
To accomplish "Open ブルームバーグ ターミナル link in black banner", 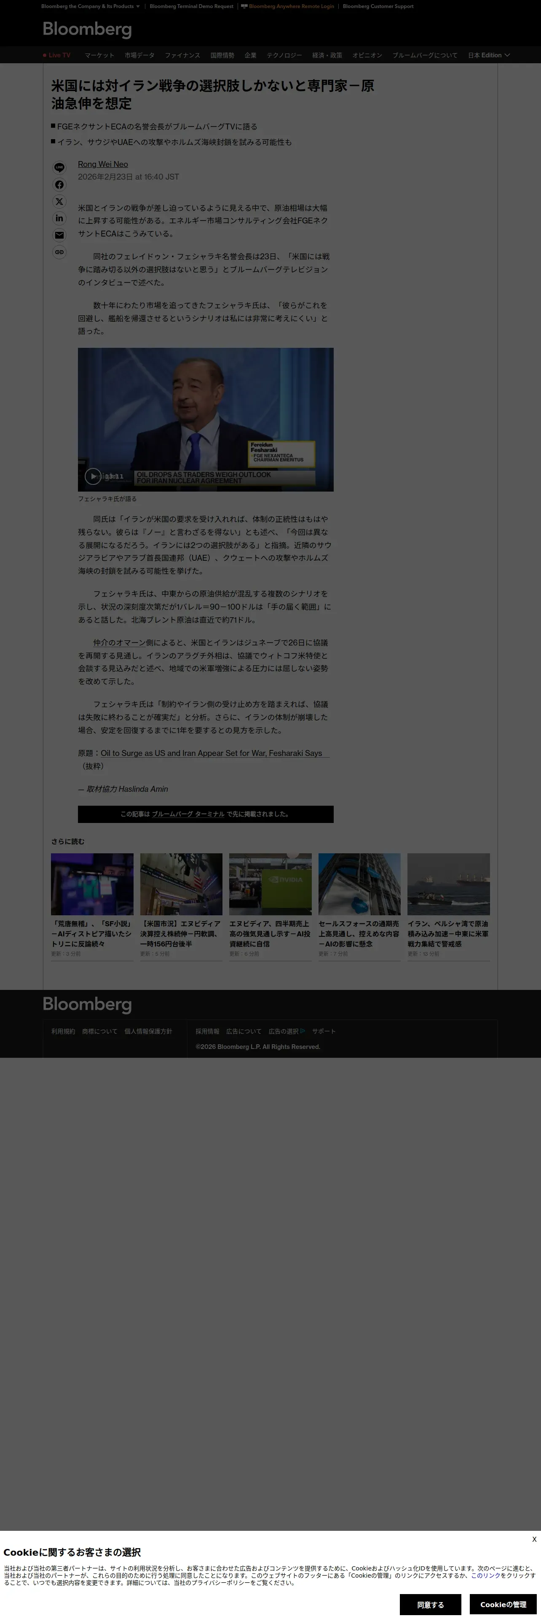I will click(187, 814).
